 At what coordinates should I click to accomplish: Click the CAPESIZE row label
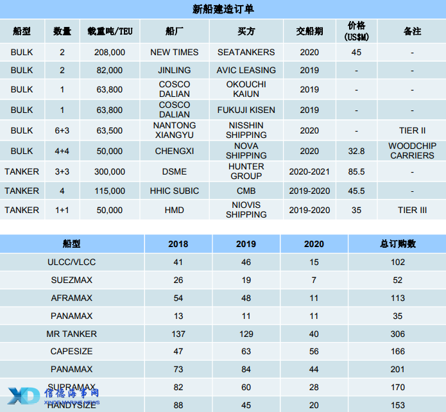(71, 352)
